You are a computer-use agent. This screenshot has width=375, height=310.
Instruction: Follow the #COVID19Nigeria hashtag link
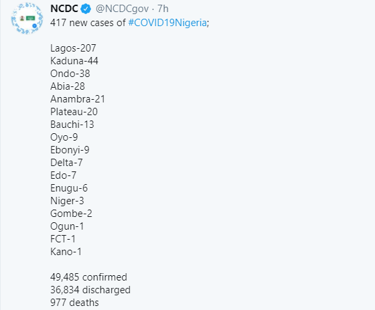(x=167, y=23)
